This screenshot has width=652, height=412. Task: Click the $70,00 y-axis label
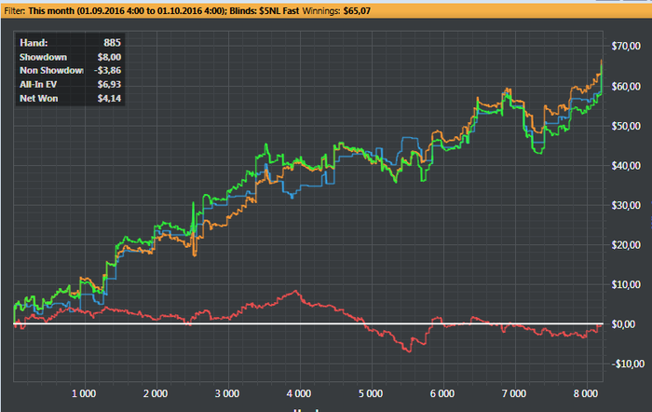[x=626, y=47]
